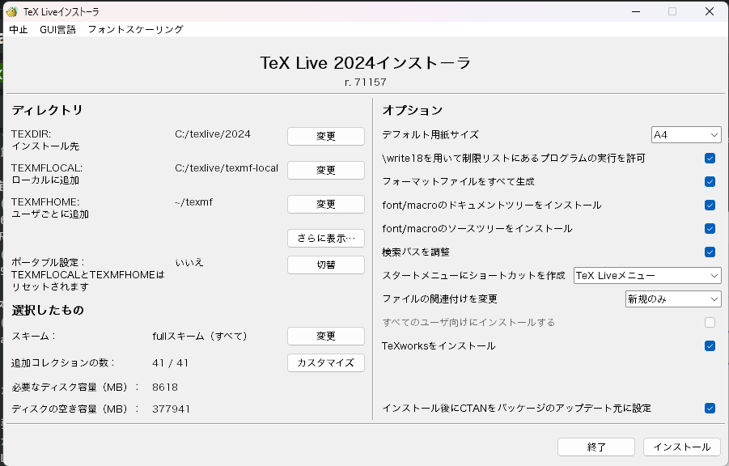Screen dimensions: 729x466
Task: Open the file association 新規のみ dropdown
Action: click(x=674, y=299)
